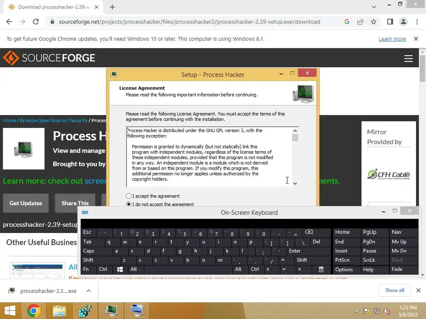Open a new browser tab

coord(112,7)
